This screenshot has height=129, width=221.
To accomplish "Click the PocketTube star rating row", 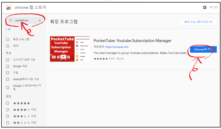I will [x=101, y=59].
